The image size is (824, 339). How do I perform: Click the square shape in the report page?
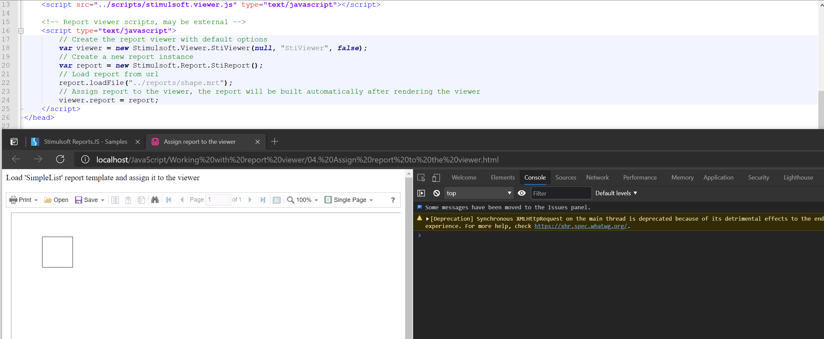tap(58, 252)
